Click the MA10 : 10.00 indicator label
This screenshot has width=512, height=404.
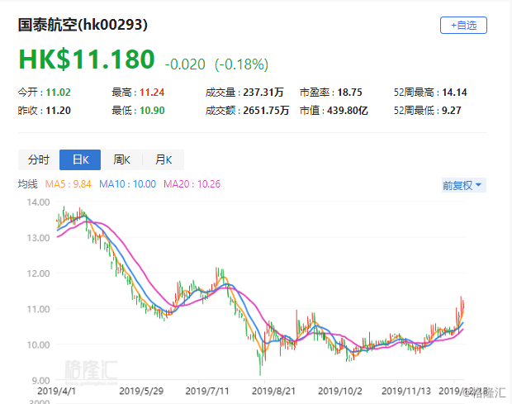128,184
